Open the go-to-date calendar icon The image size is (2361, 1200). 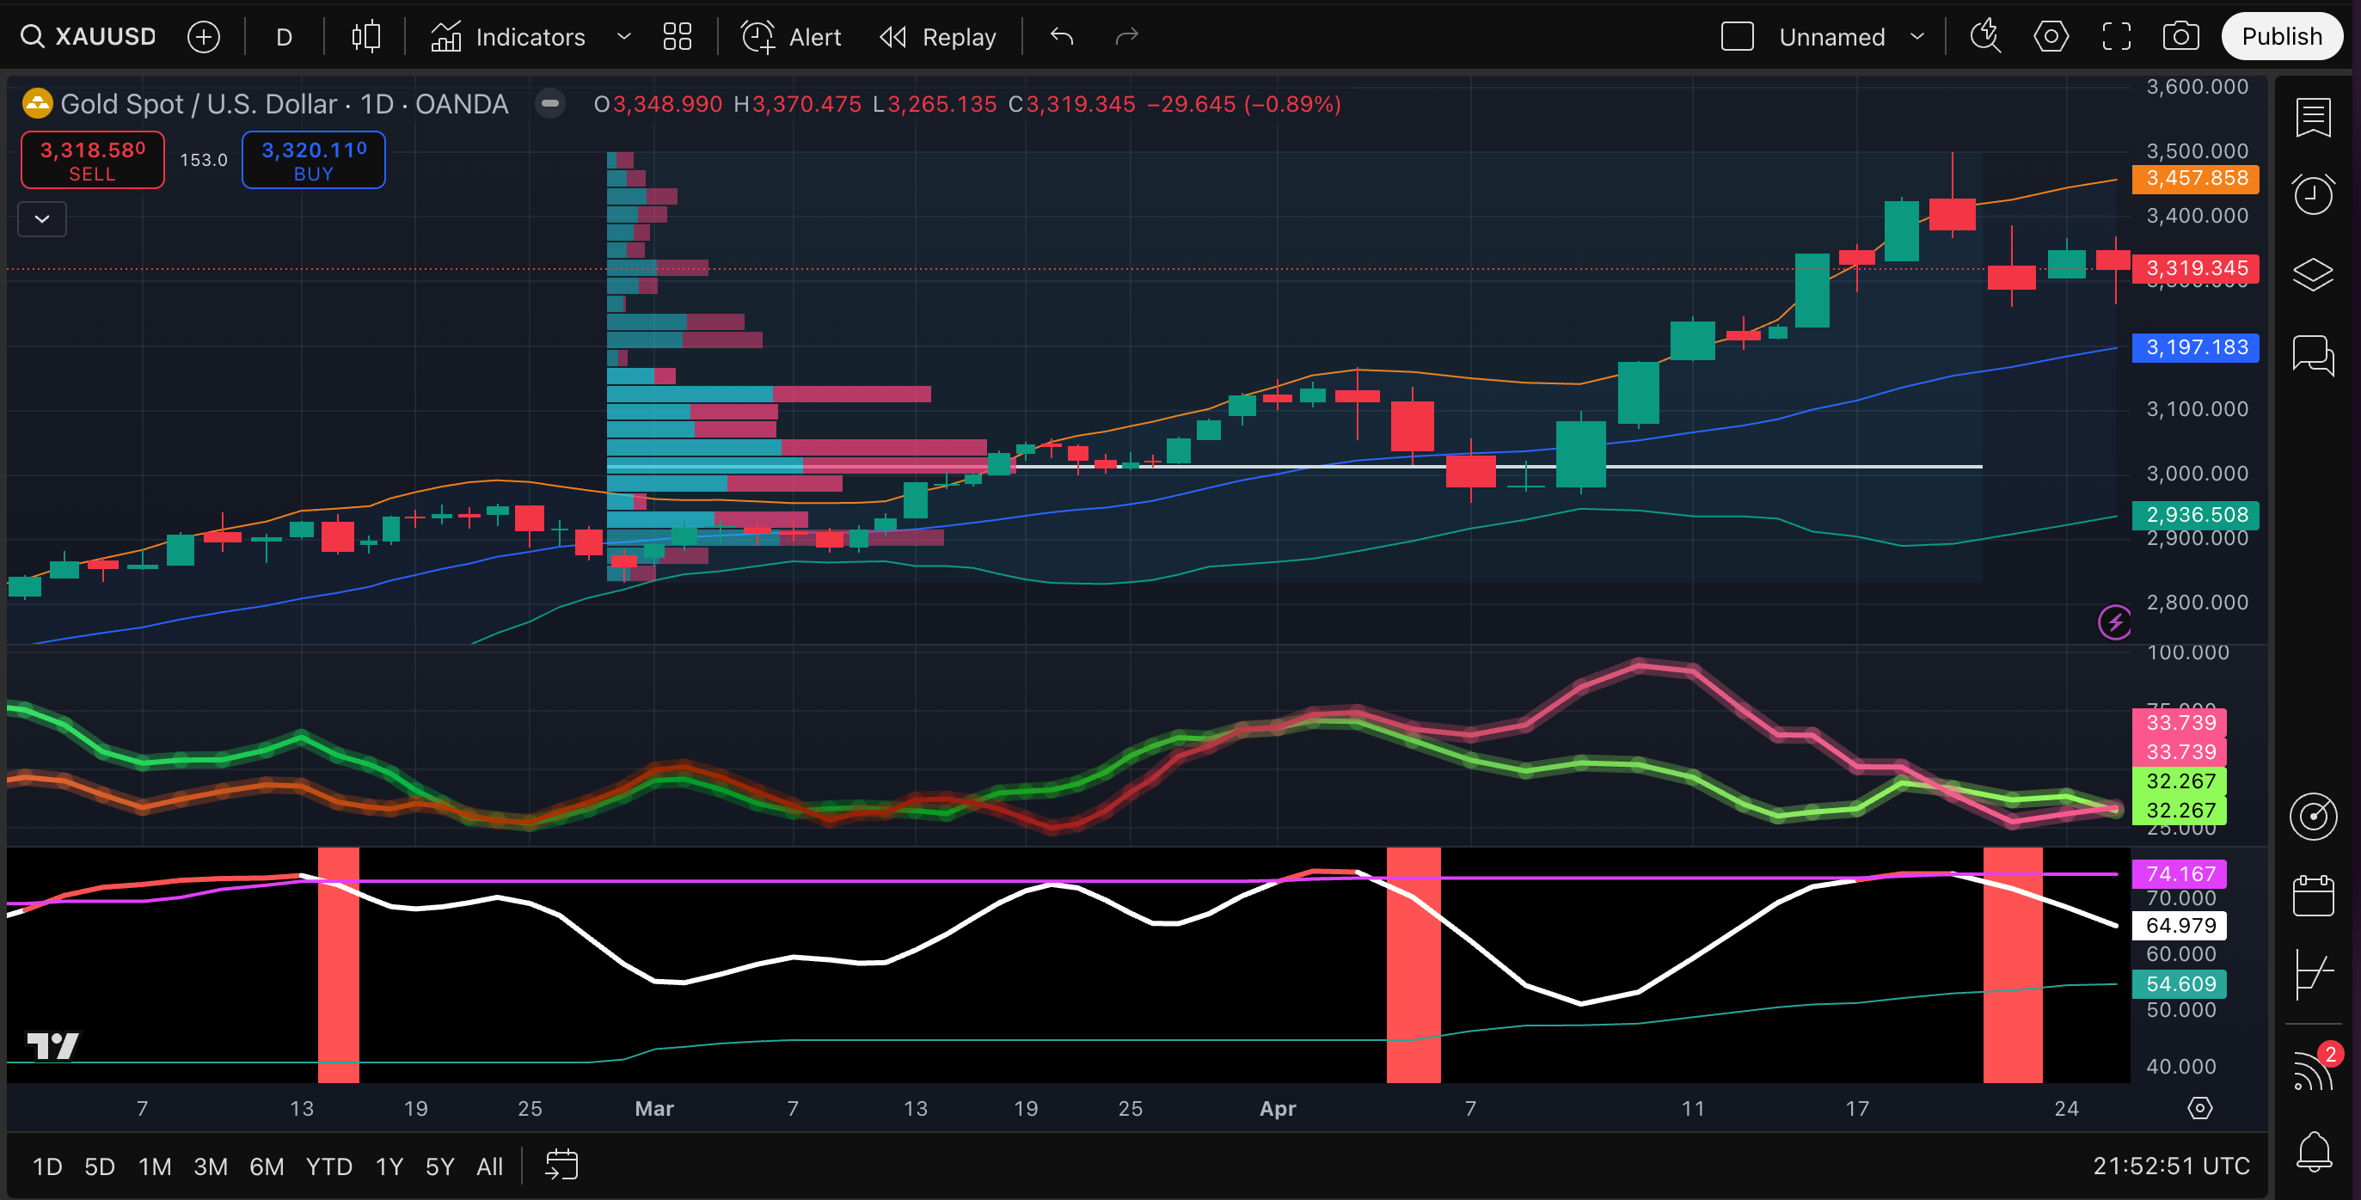click(561, 1166)
